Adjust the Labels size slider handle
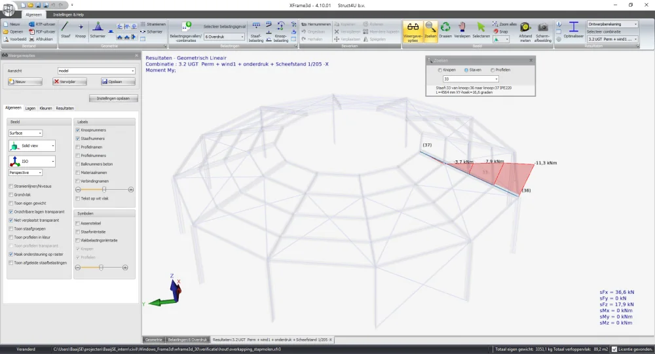 pos(104,190)
